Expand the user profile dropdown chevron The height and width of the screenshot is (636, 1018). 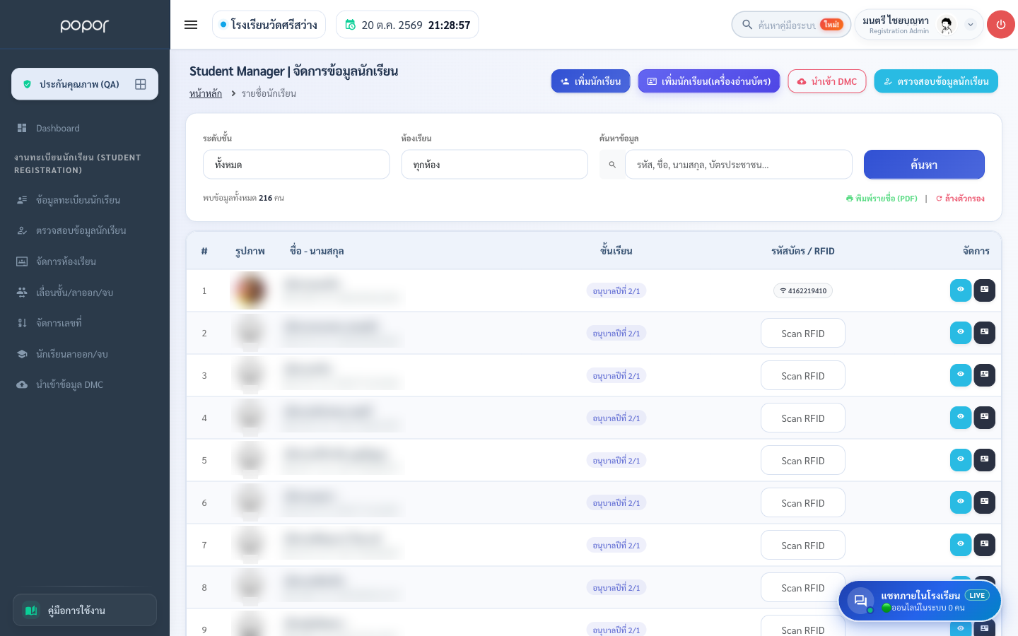click(971, 25)
